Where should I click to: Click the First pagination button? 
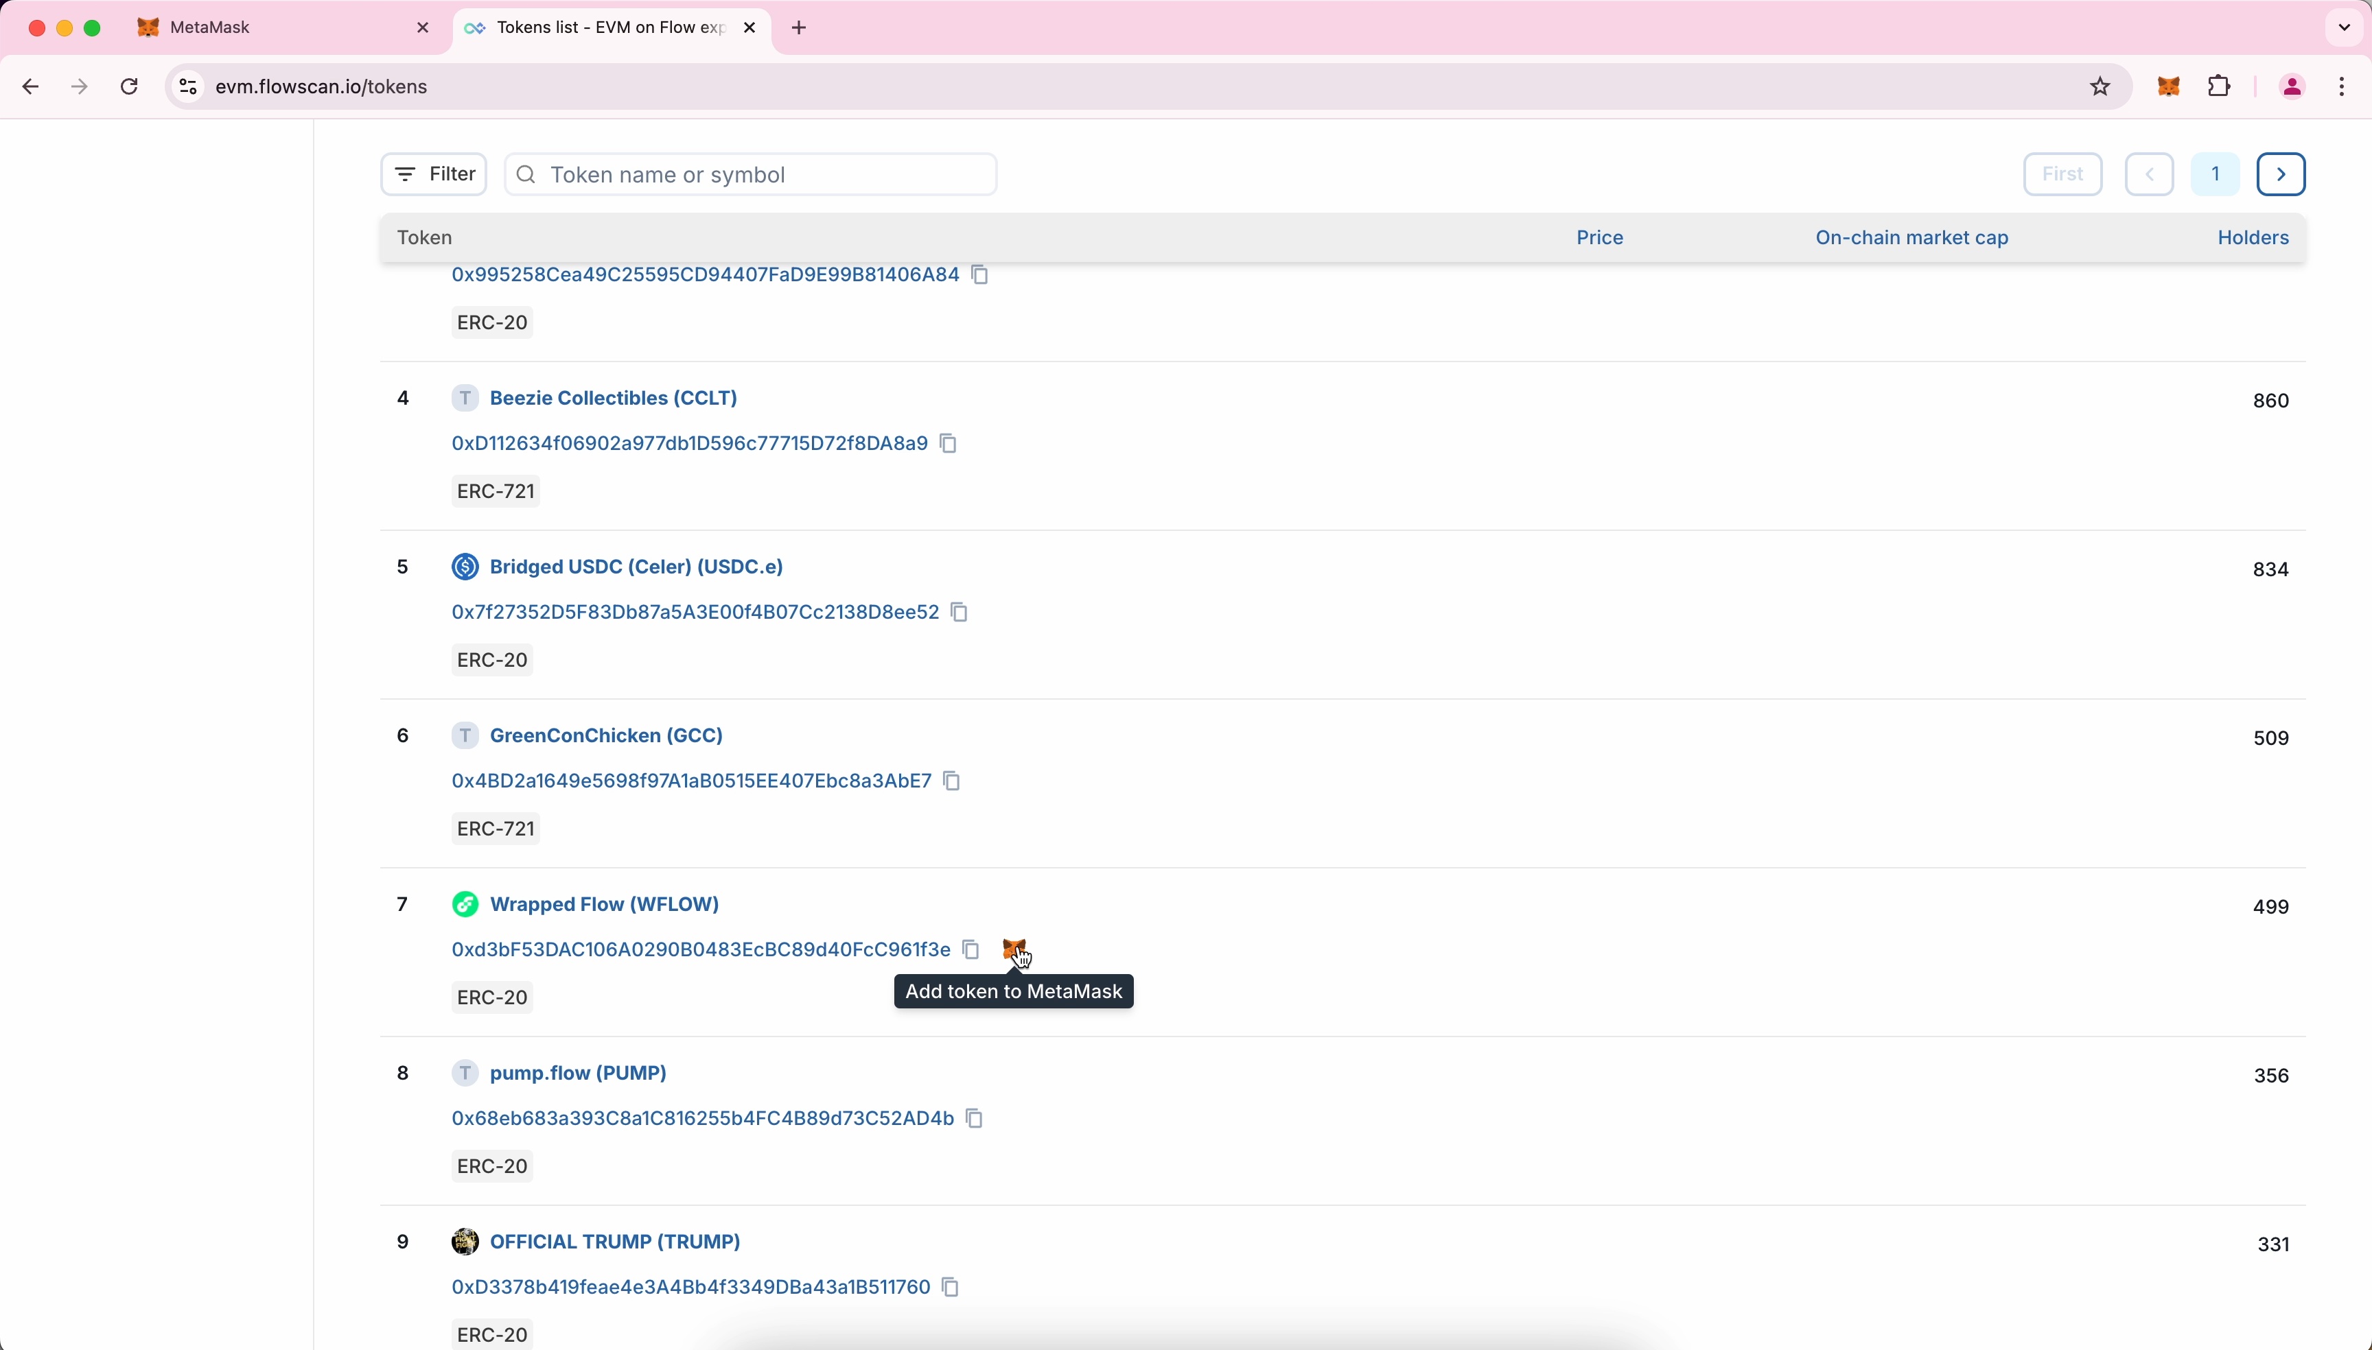(2064, 174)
